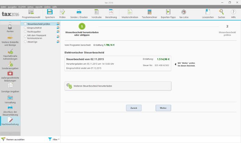241x143 pixels.
Task: Click help icon beside Mit dem Finanzamt kommunizieren
Action: [58, 37]
